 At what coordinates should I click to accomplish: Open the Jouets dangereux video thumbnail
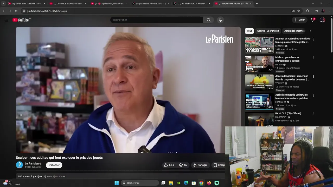(259, 83)
